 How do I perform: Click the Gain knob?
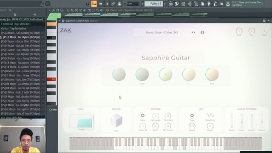tap(264, 31)
